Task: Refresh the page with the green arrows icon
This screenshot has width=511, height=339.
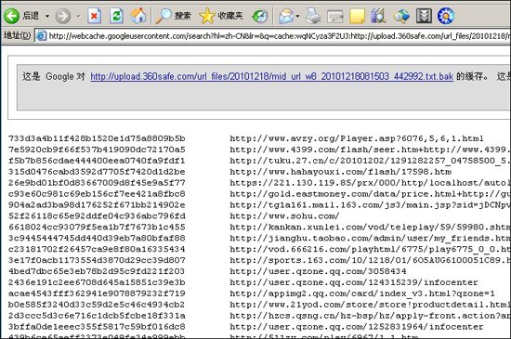Action: [x=116, y=16]
